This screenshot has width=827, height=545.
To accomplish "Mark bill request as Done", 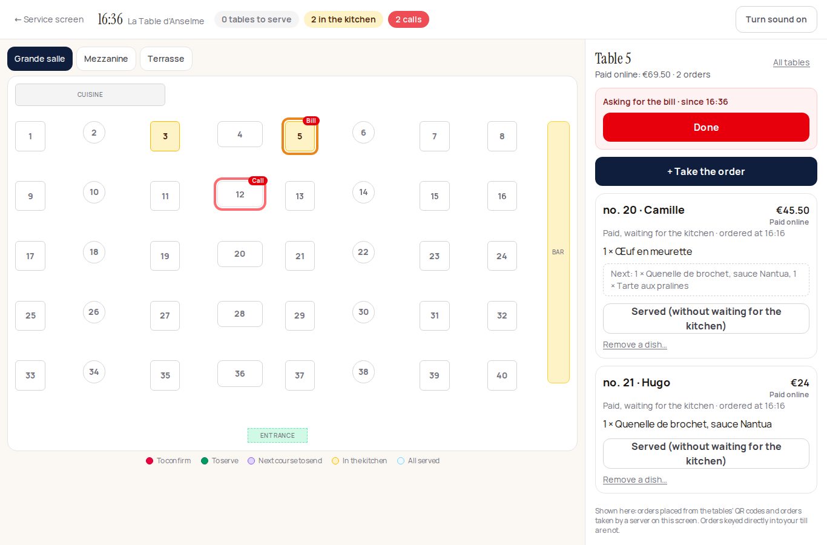I will pos(706,127).
